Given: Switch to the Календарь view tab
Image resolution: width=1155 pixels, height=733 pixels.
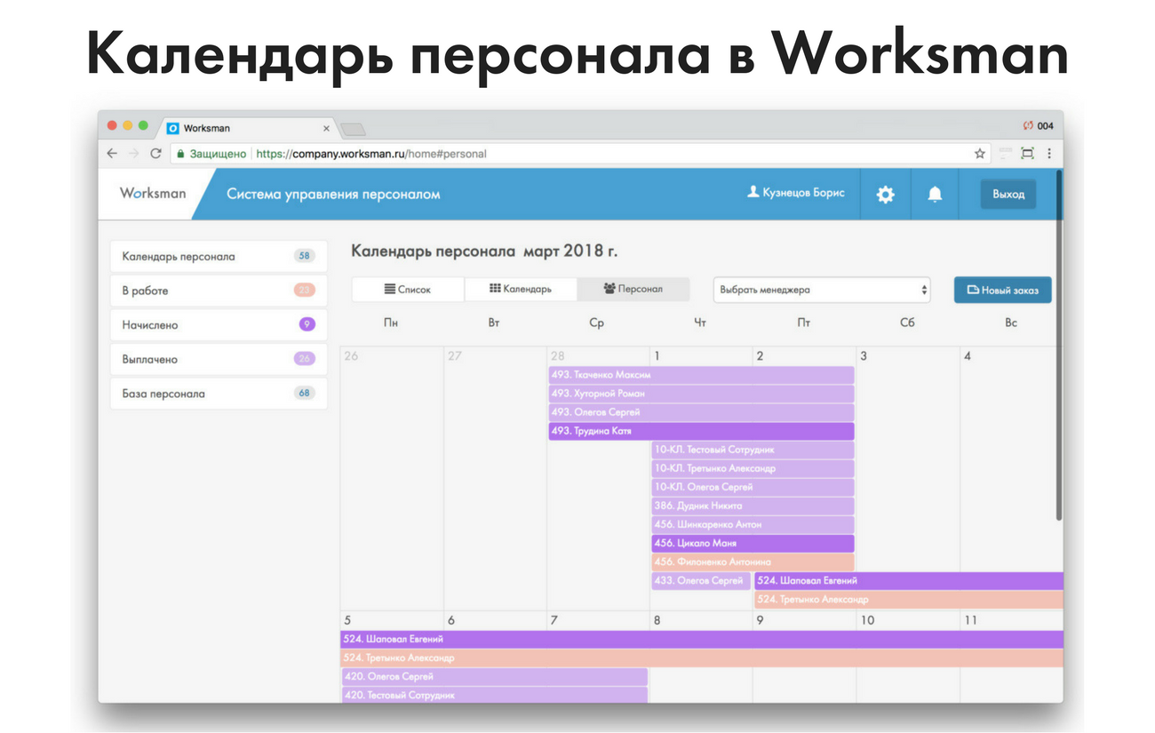Looking at the screenshot, I should coord(521,290).
